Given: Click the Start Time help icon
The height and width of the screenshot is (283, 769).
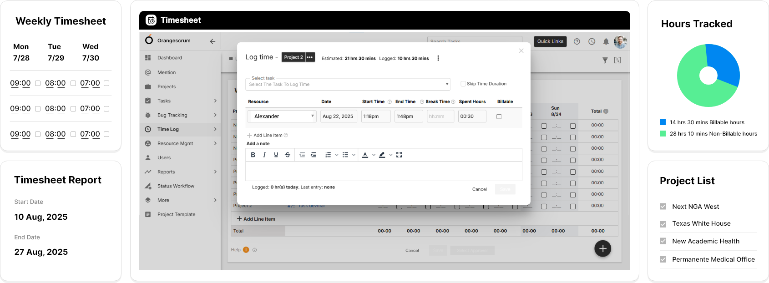Looking at the screenshot, I should click(390, 102).
